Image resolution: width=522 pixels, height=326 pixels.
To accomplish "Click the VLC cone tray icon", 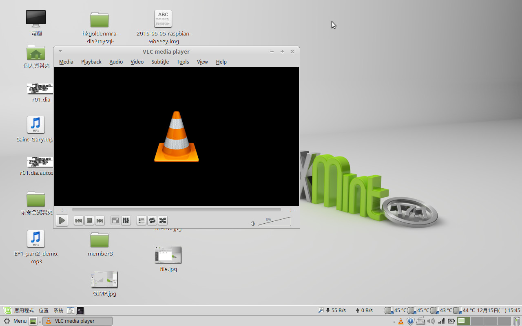I will point(401,321).
